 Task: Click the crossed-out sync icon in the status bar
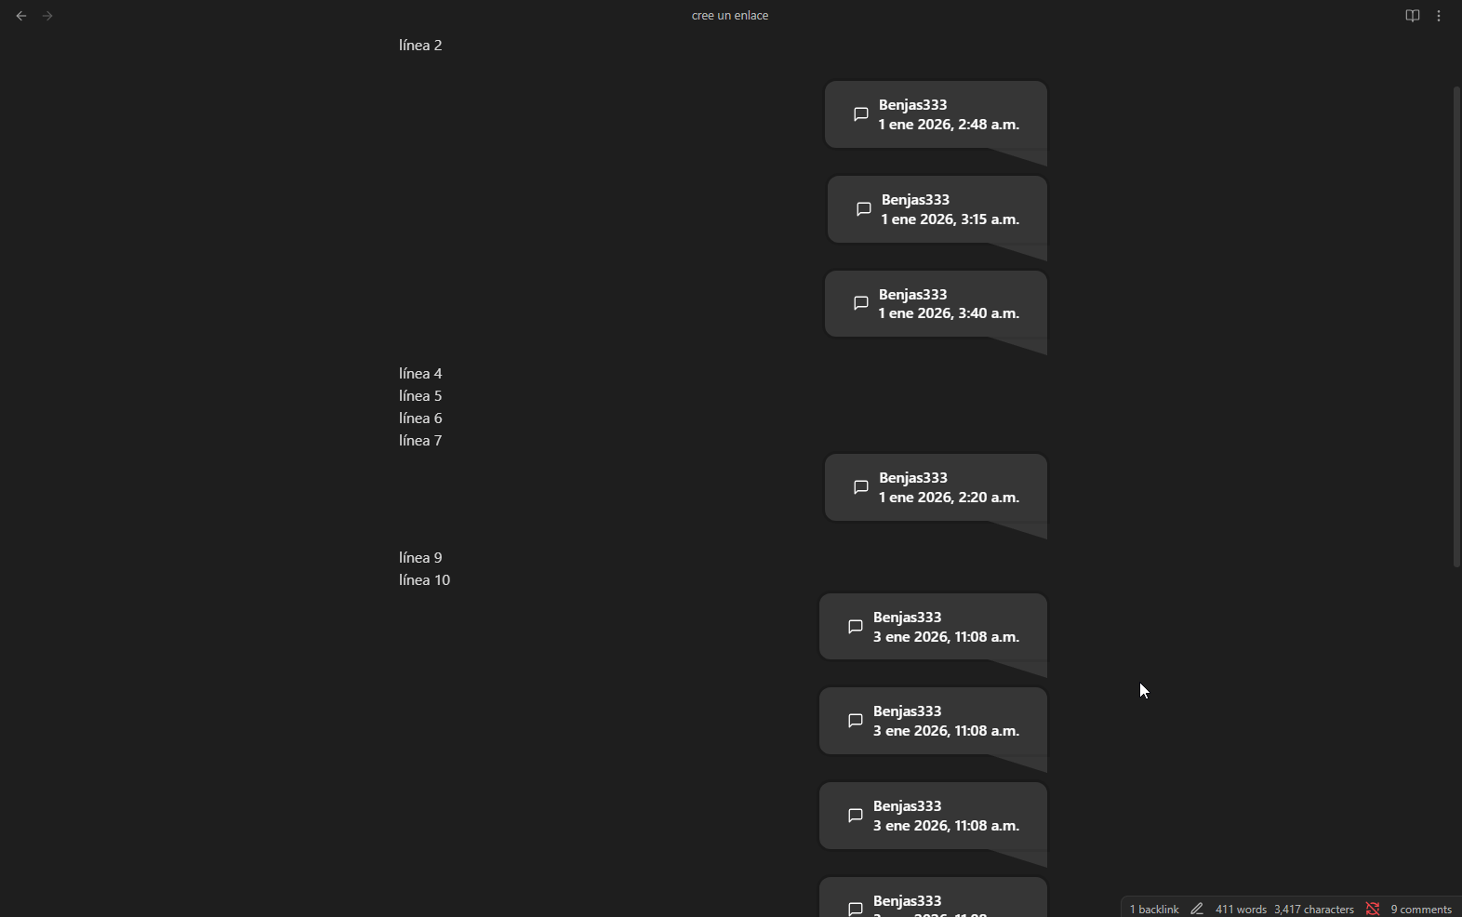pos(1375,909)
